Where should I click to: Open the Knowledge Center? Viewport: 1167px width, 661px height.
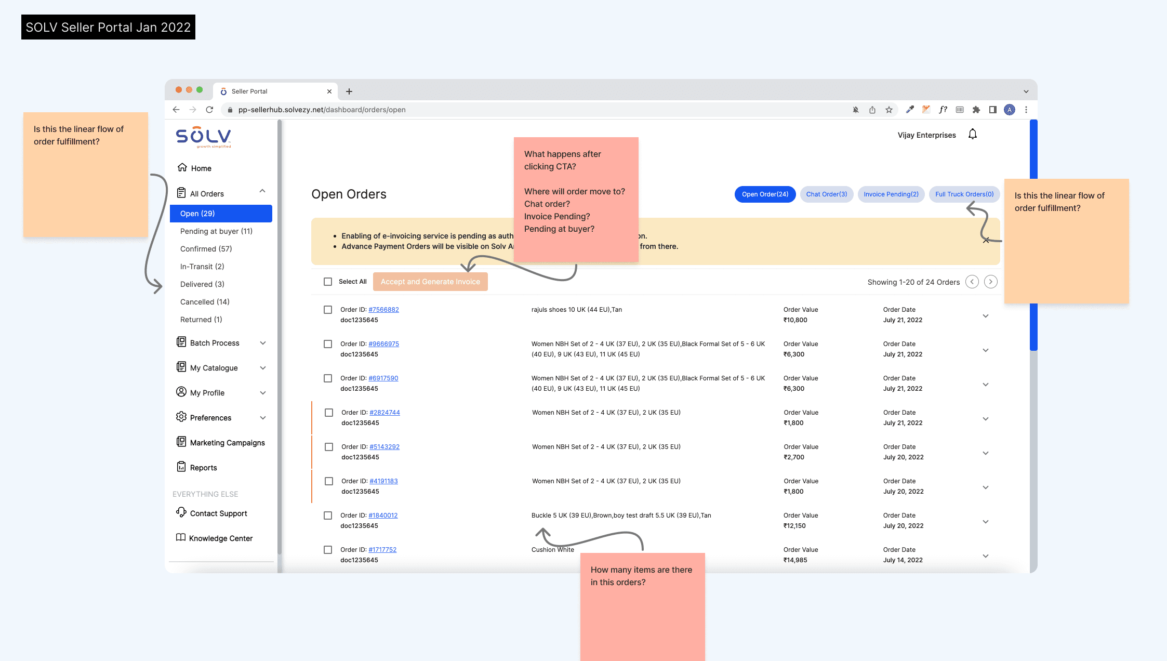[x=214, y=538]
